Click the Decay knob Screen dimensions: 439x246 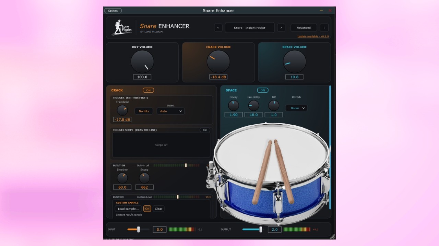point(234,106)
